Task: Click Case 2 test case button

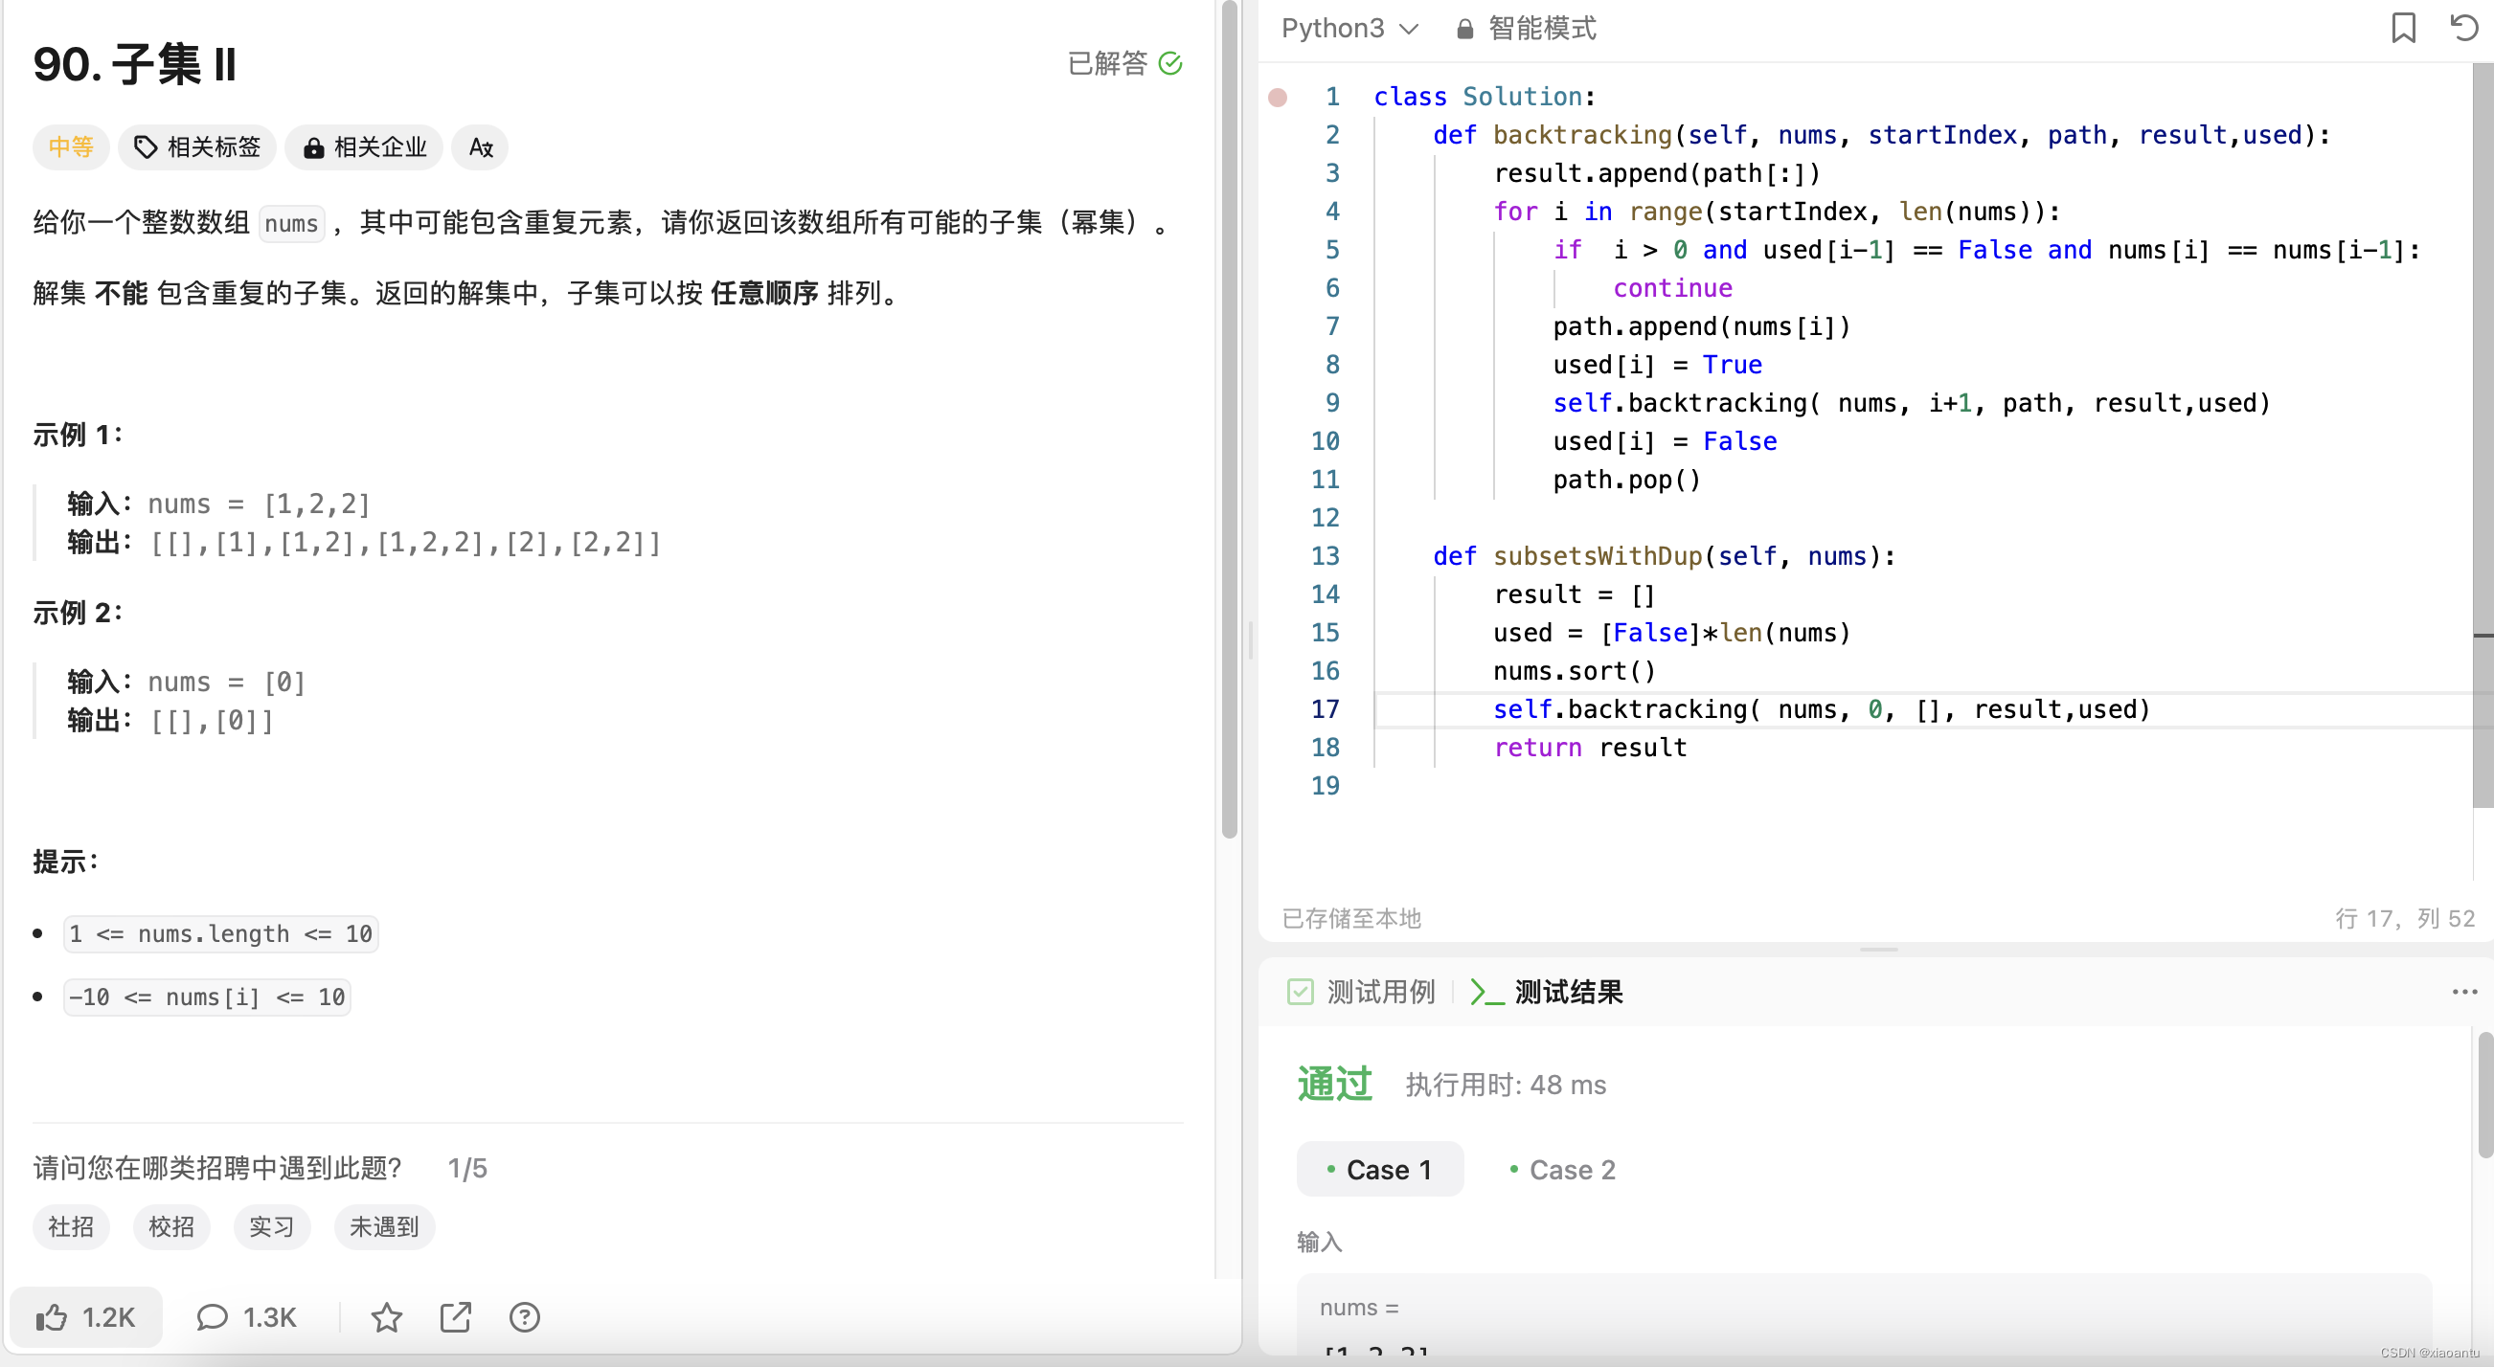Action: pyautogui.click(x=1563, y=1168)
